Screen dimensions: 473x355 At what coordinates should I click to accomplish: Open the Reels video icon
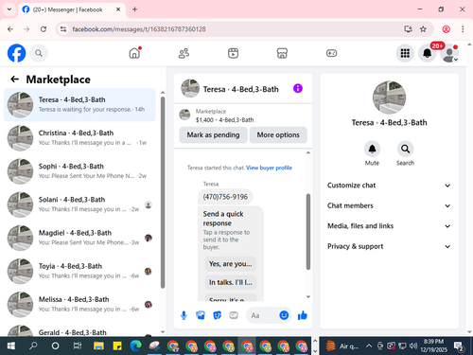point(233,53)
